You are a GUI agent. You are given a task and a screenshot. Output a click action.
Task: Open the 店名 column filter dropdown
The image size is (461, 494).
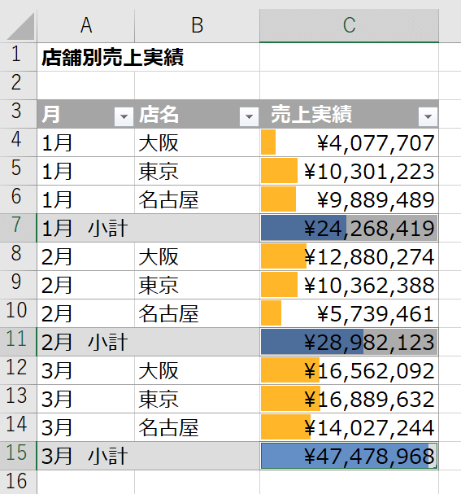click(249, 117)
